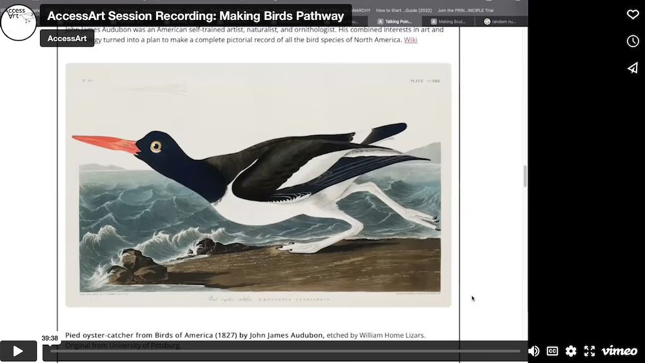This screenshot has width=645, height=363.
Task: Open video title AccessArt Session Recording link
Action: [196, 15]
